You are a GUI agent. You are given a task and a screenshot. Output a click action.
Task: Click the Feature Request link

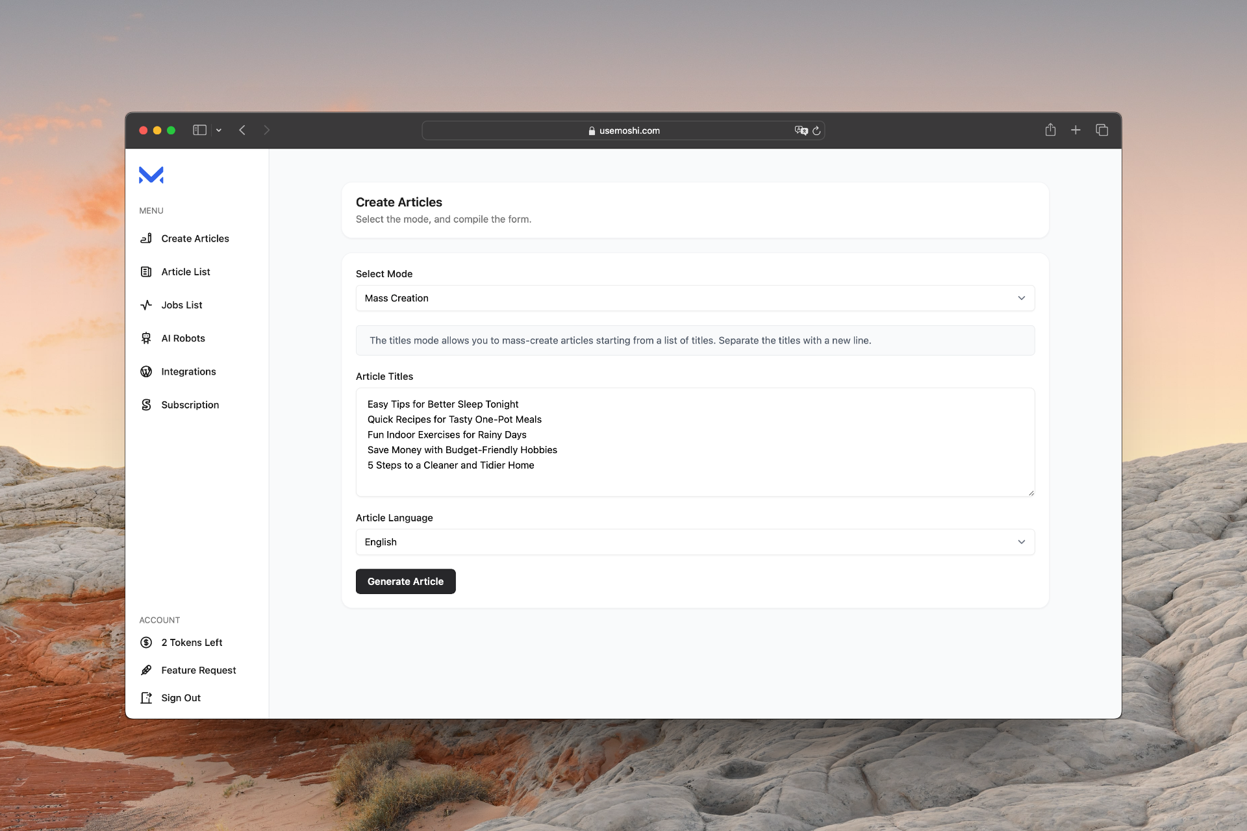click(x=199, y=670)
